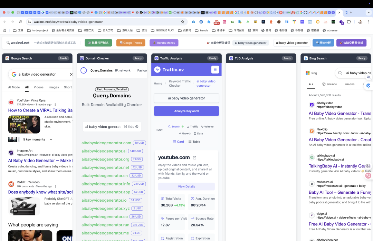The height and width of the screenshot is (241, 373).
Task: Expand 5 key moments
Action: 38,139
